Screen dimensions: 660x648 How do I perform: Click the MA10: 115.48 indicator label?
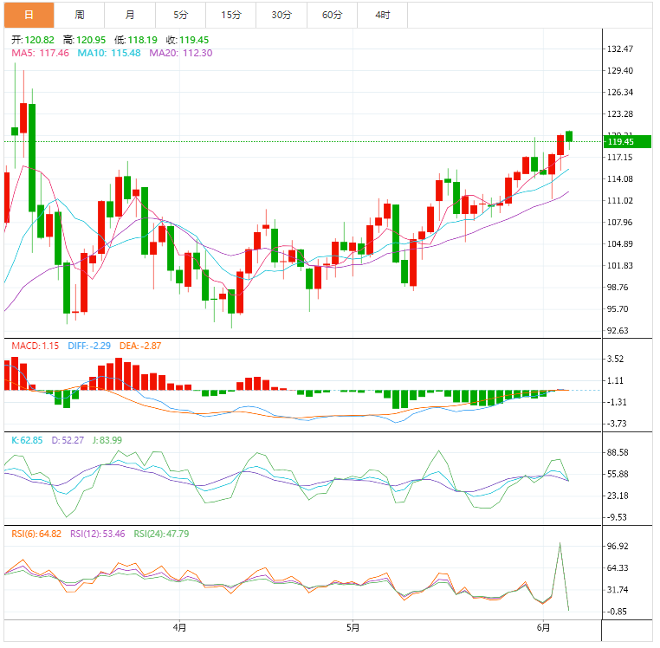109,53
